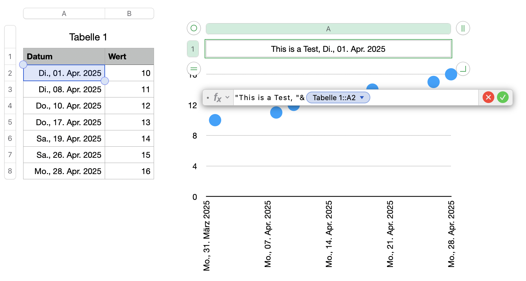Select column A header of the text table
The image size is (526, 281).
click(328, 29)
